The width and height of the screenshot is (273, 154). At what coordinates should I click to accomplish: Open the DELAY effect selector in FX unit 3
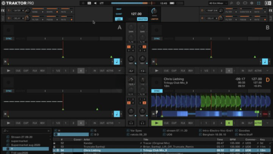tap(17, 18)
